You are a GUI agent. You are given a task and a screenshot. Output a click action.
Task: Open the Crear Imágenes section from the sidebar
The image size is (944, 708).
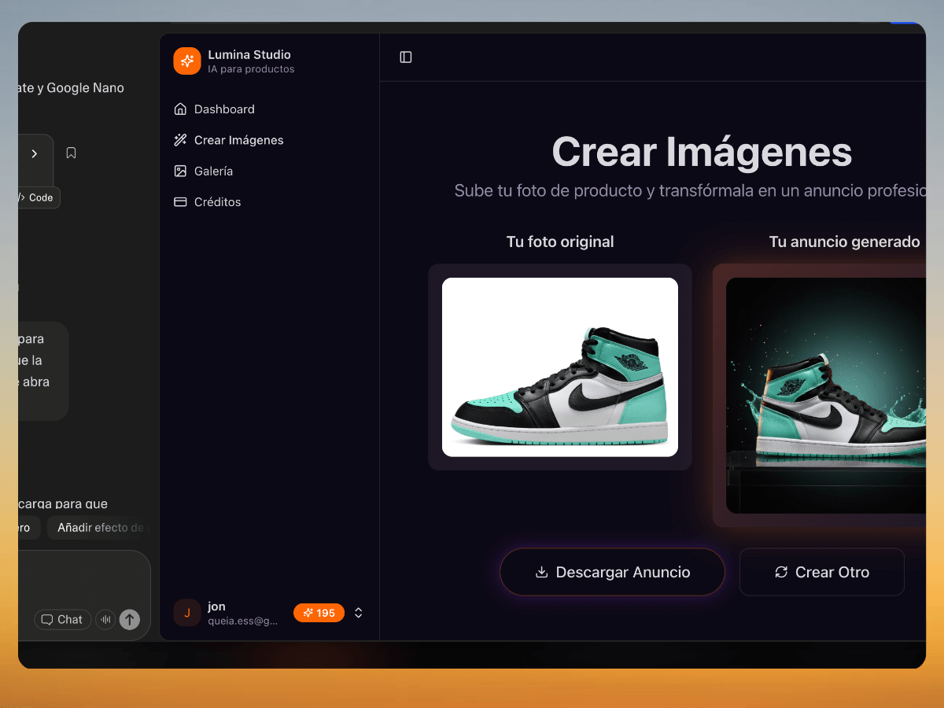pos(238,139)
